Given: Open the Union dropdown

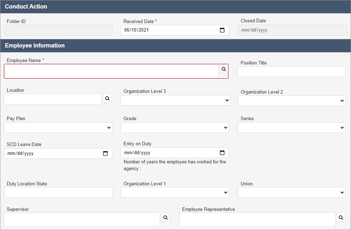Looking at the screenshot, I should click(x=292, y=192).
